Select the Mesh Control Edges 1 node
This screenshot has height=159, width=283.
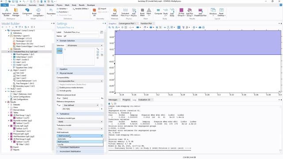click(x=30, y=46)
